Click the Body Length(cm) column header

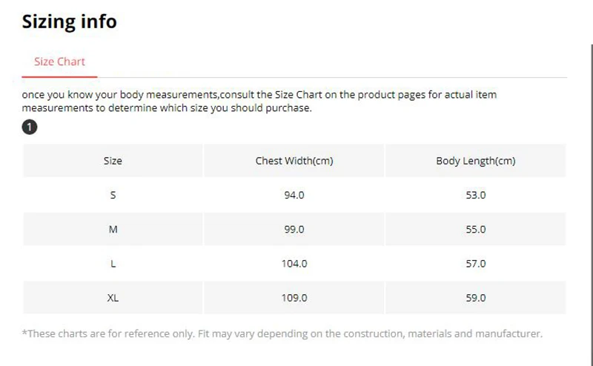(x=476, y=161)
